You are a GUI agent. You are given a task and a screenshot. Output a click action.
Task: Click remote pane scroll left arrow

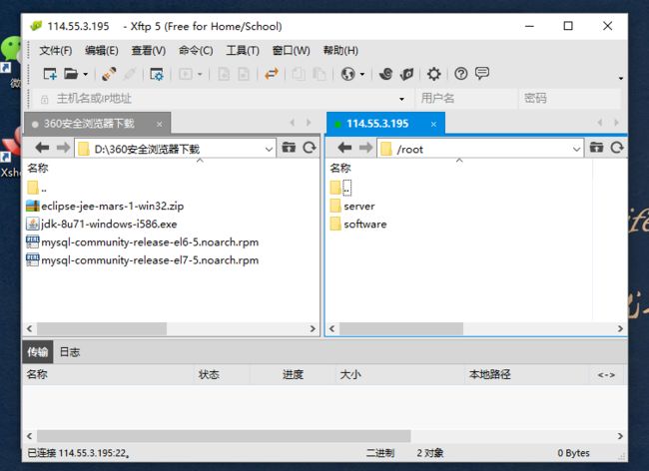tap(331, 328)
